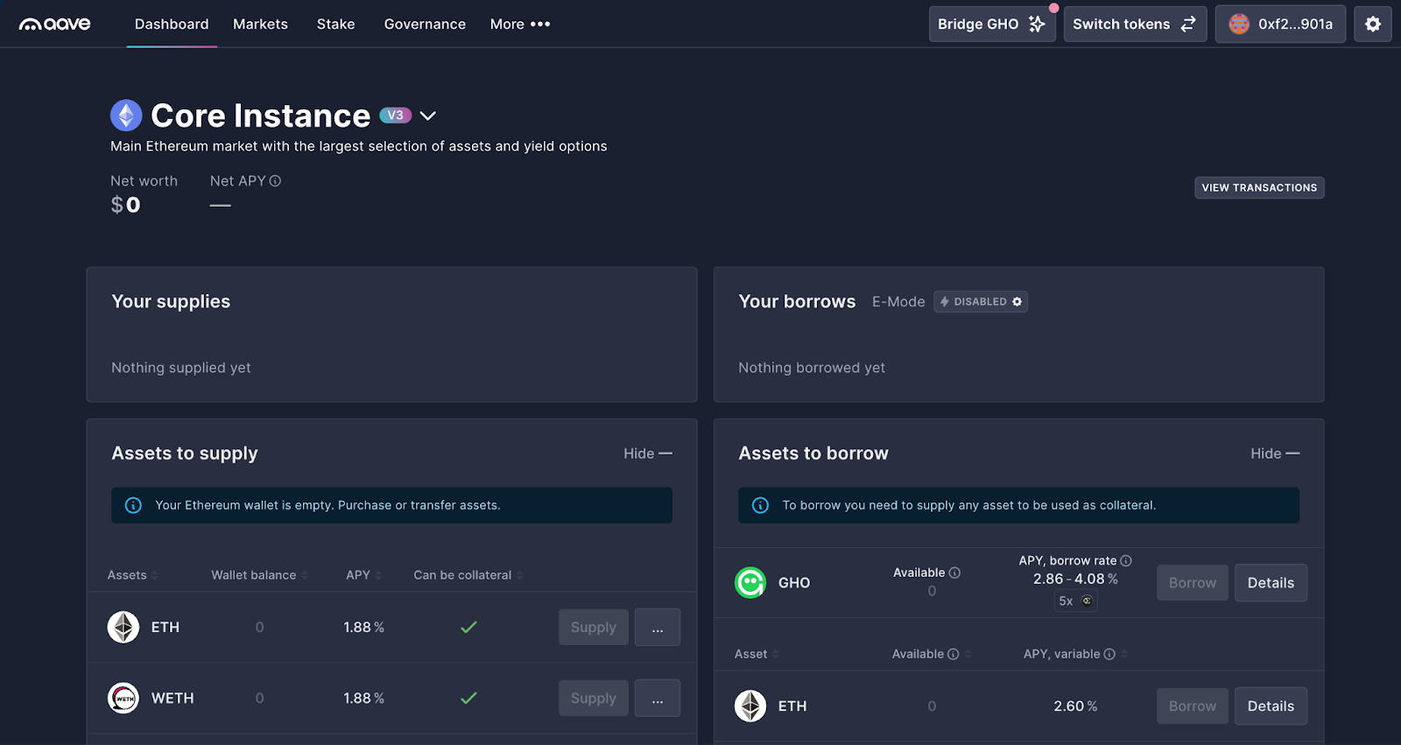Viewport: 1401px width, 745px height.
Task: Click the info icon in empty wallet notice
Action: tap(133, 505)
